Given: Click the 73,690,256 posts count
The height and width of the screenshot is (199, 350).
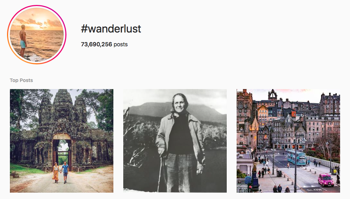Looking at the screenshot, I should pos(104,44).
